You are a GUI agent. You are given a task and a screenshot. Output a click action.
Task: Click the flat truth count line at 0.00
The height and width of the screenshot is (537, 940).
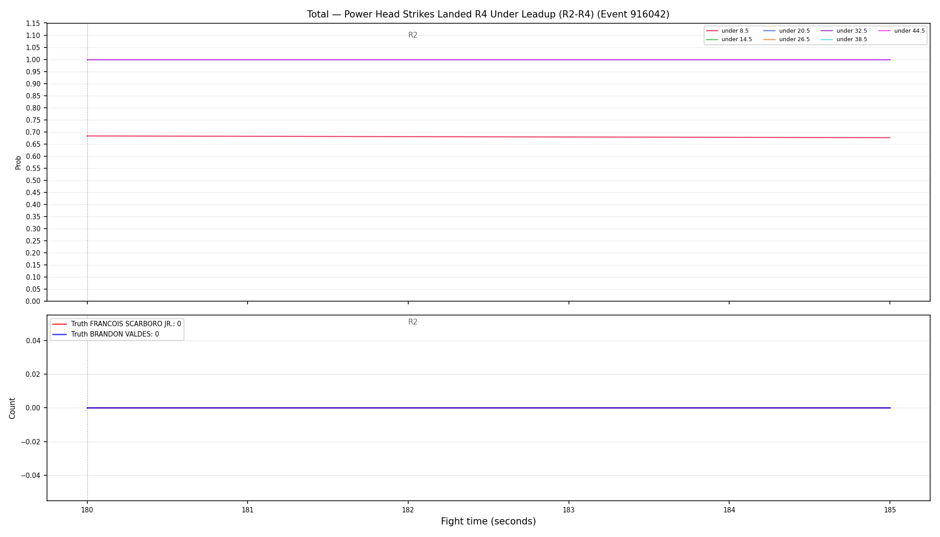click(x=488, y=408)
